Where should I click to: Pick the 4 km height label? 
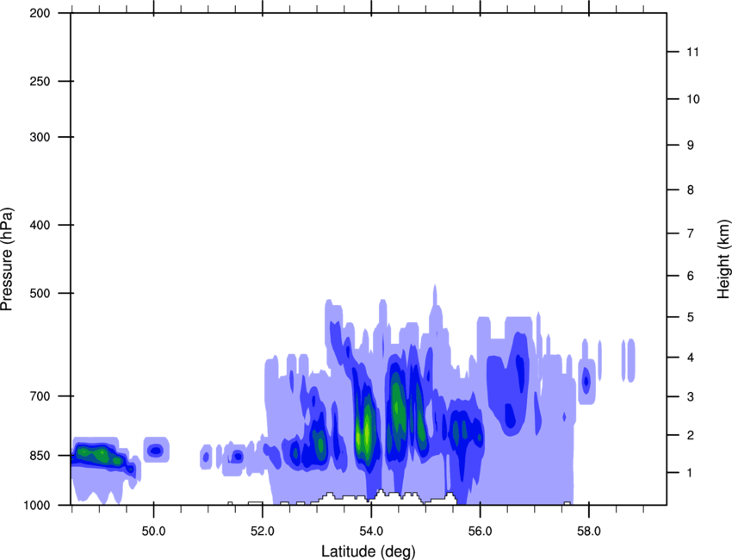point(691,358)
